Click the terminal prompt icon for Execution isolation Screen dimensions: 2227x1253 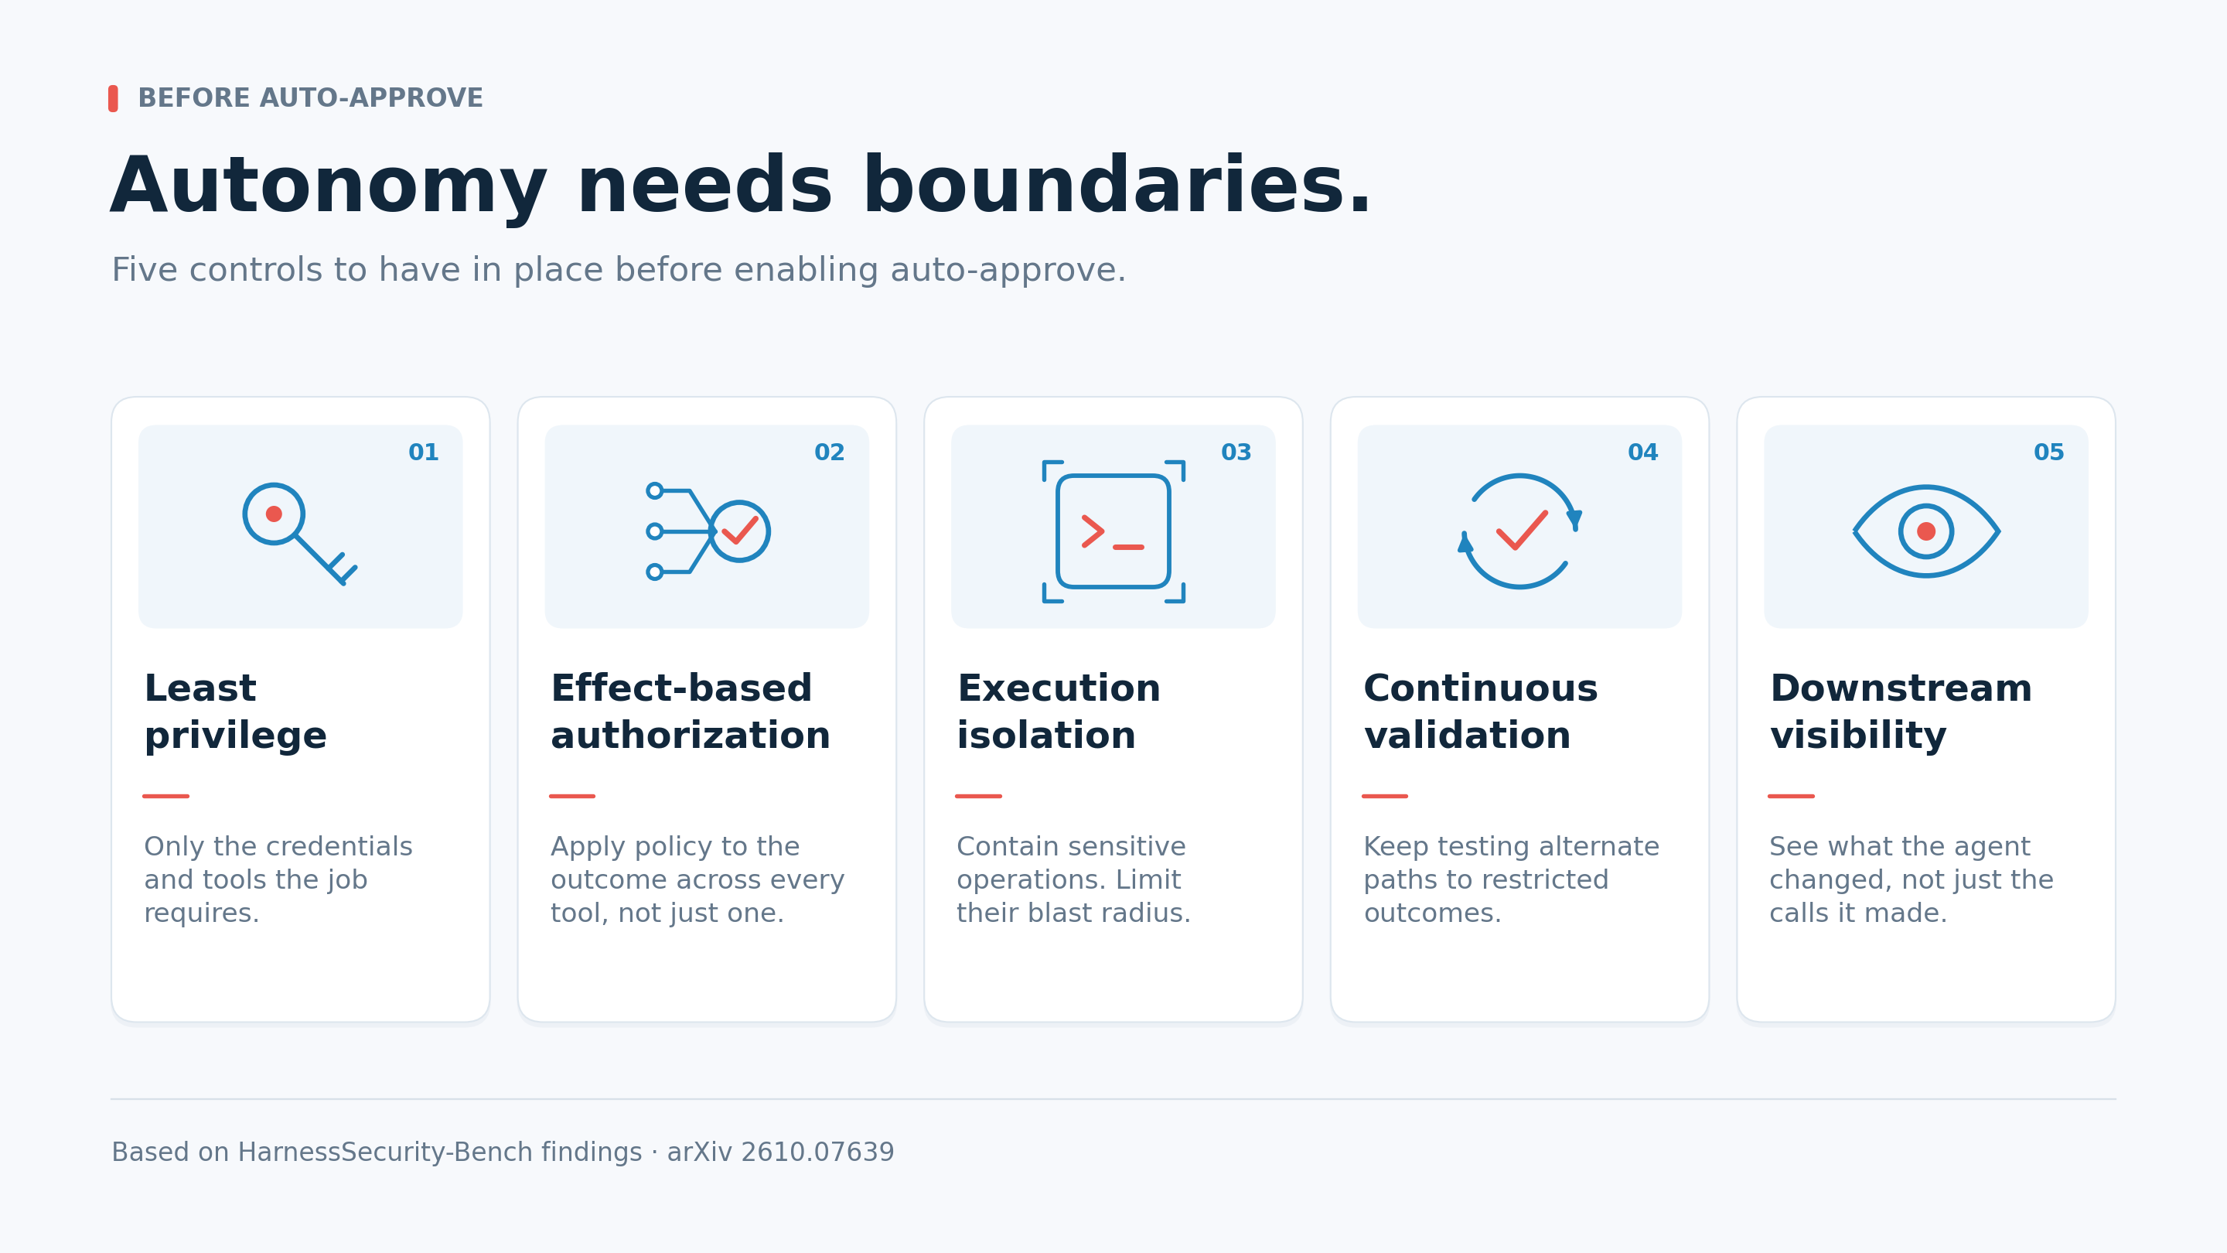tap(1113, 531)
